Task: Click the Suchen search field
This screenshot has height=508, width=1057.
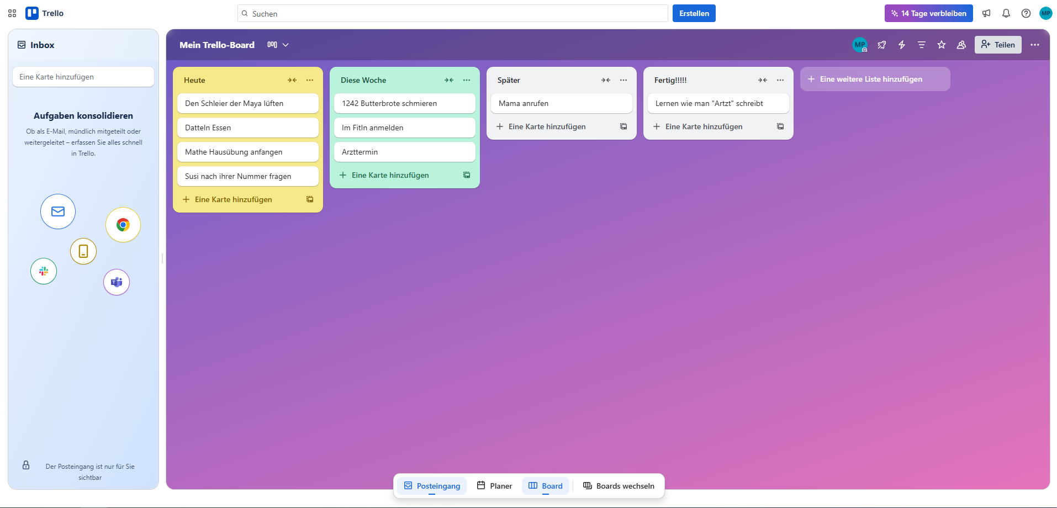Action: pyautogui.click(x=452, y=13)
